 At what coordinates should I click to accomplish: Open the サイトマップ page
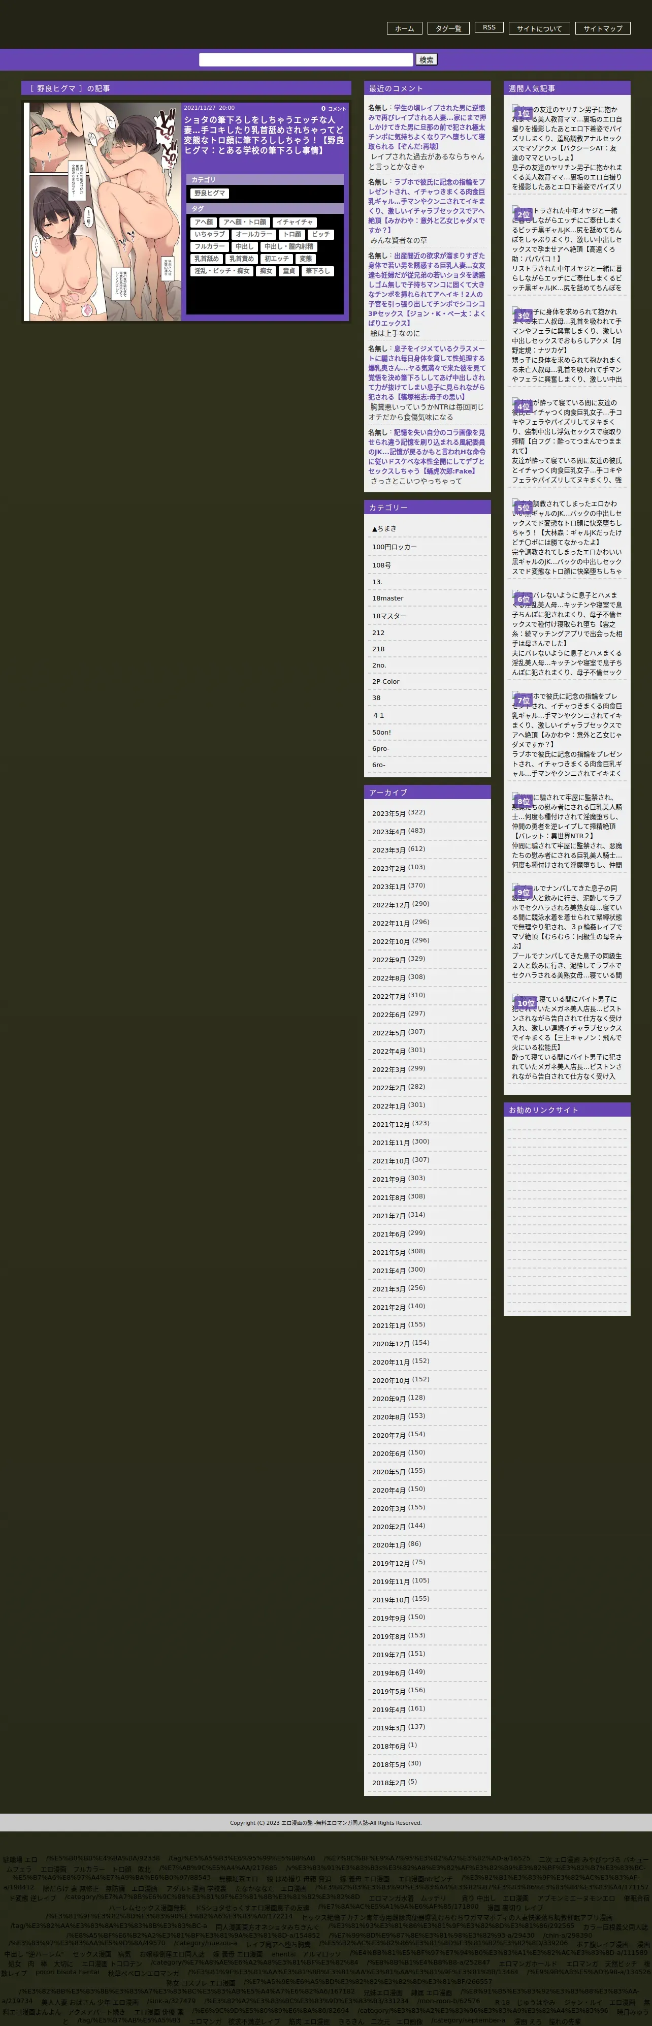tap(603, 28)
